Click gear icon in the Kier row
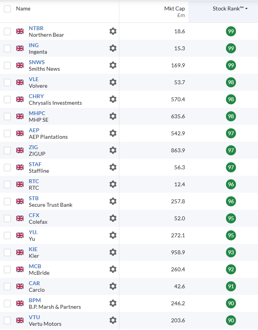 tap(113, 252)
